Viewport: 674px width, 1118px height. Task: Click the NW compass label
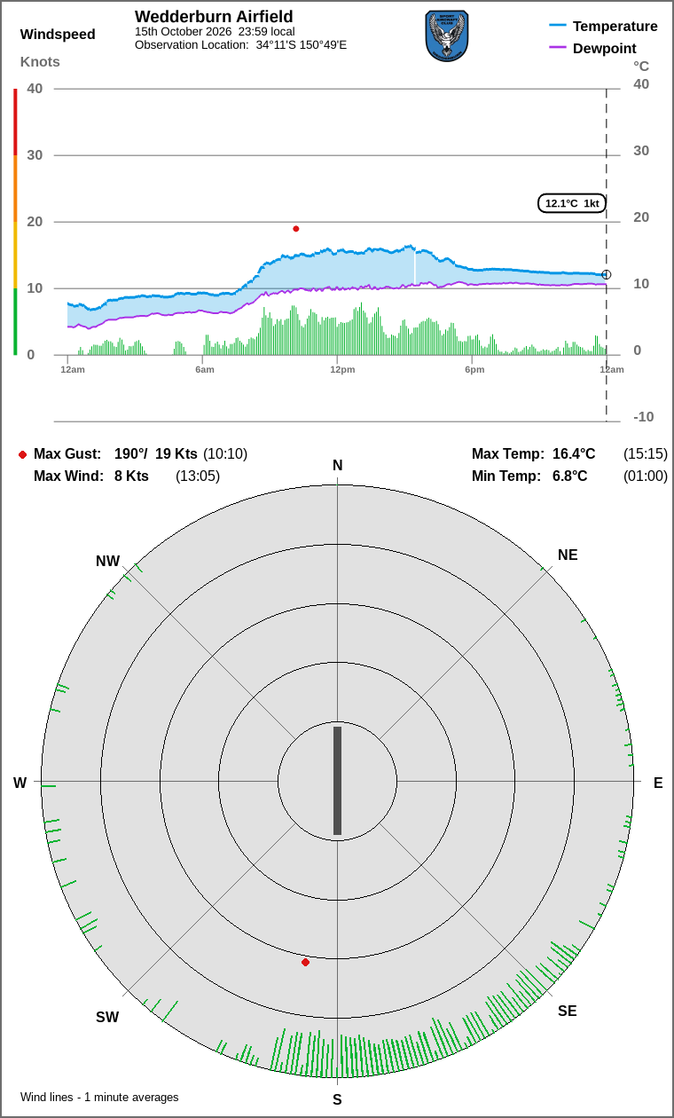coord(108,562)
